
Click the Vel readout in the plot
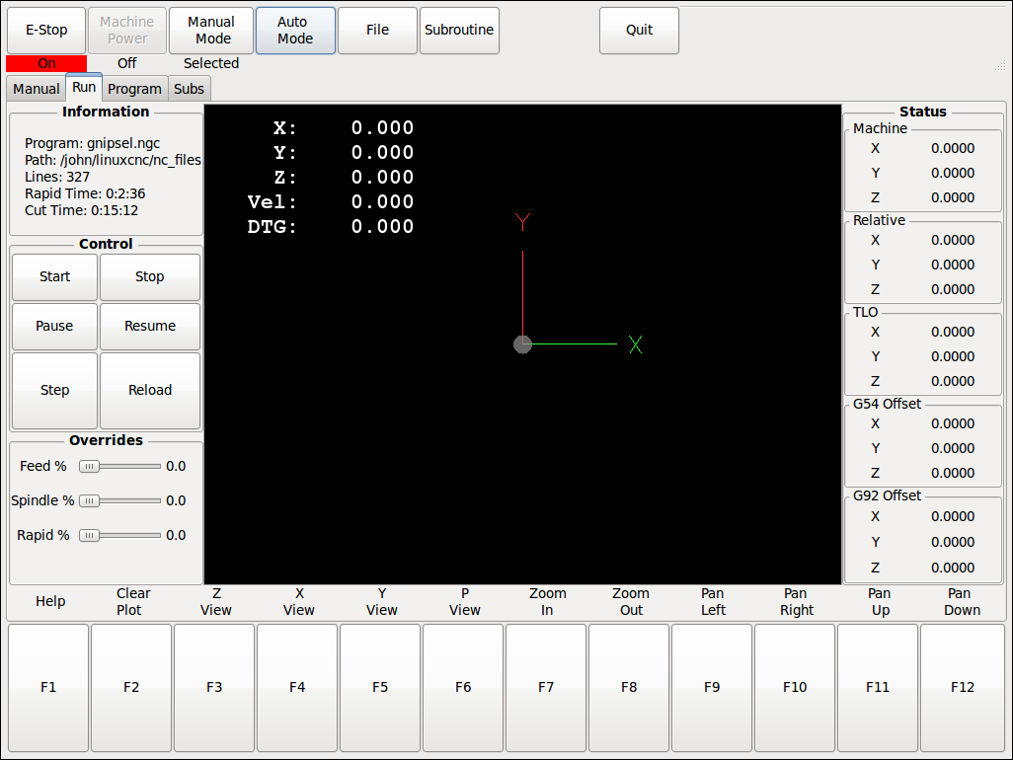[x=330, y=202]
